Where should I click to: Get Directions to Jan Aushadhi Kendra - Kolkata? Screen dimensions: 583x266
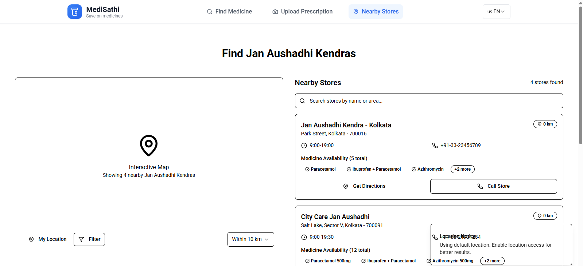tap(364, 186)
